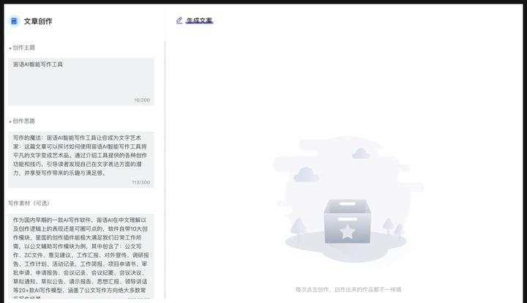The height and width of the screenshot is (303, 527).
Task: Click the 创作主题 field label
Action: (x=23, y=48)
